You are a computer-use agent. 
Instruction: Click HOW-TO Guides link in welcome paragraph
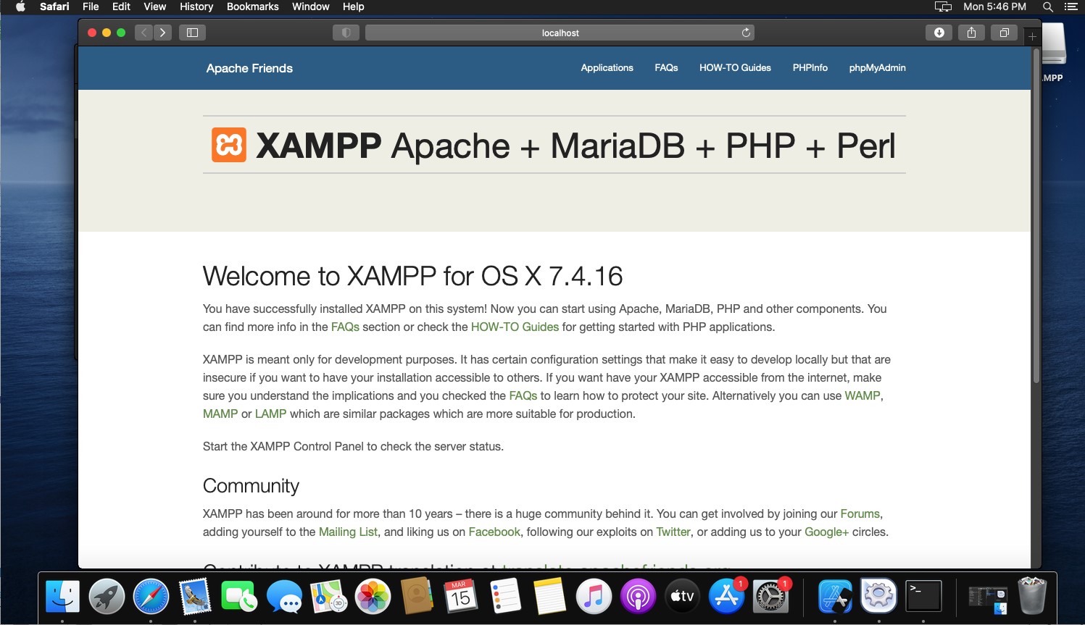pos(515,327)
